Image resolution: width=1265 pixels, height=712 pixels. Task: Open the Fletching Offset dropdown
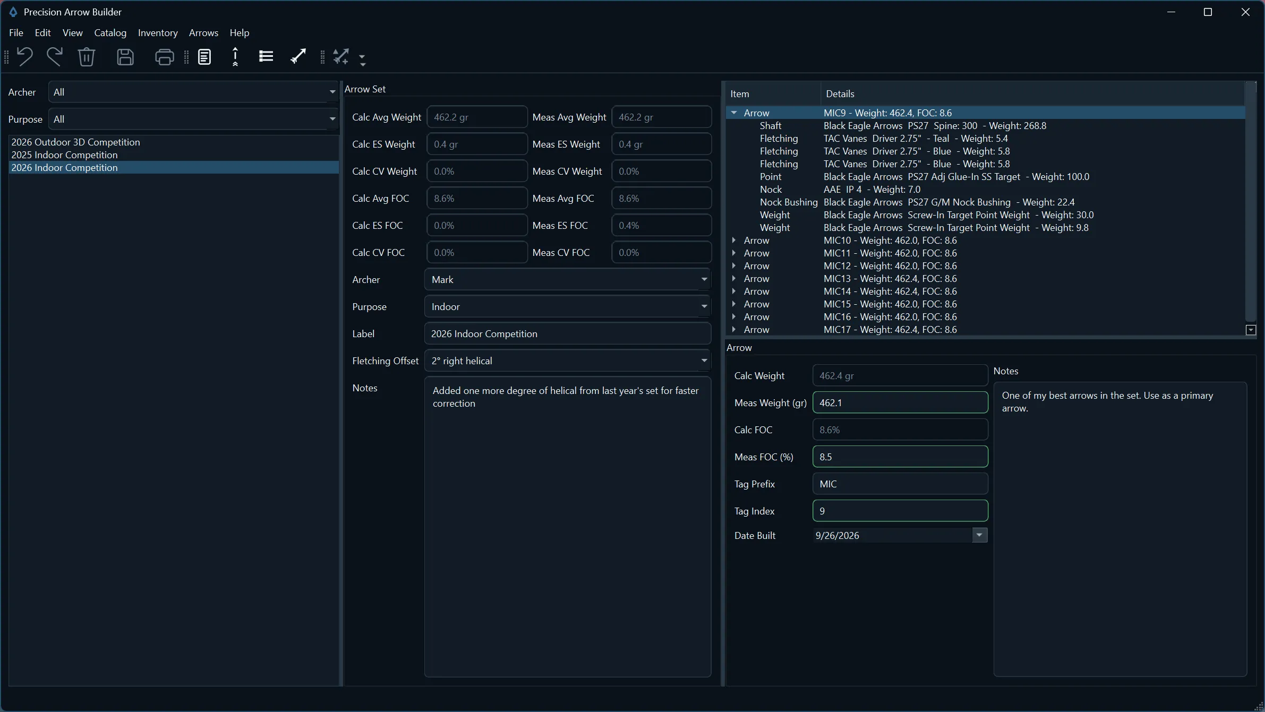(568, 361)
